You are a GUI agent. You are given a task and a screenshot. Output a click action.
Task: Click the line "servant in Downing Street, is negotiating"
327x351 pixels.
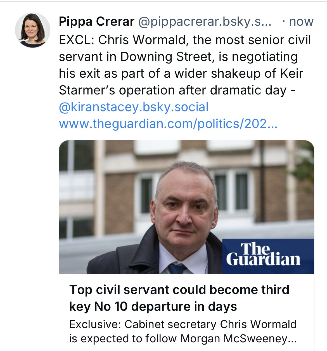click(x=178, y=57)
